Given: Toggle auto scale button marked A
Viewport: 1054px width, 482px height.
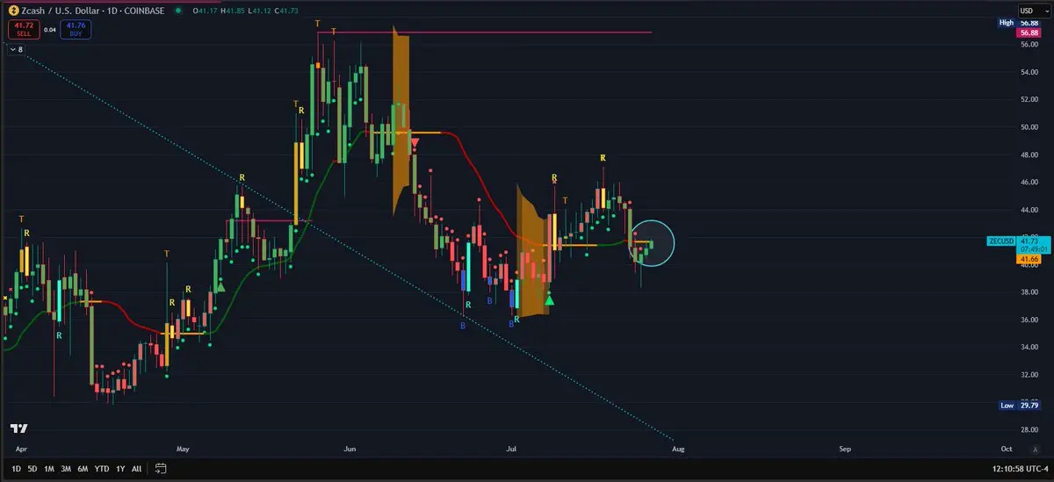Looking at the screenshot, I should tap(1036, 448).
